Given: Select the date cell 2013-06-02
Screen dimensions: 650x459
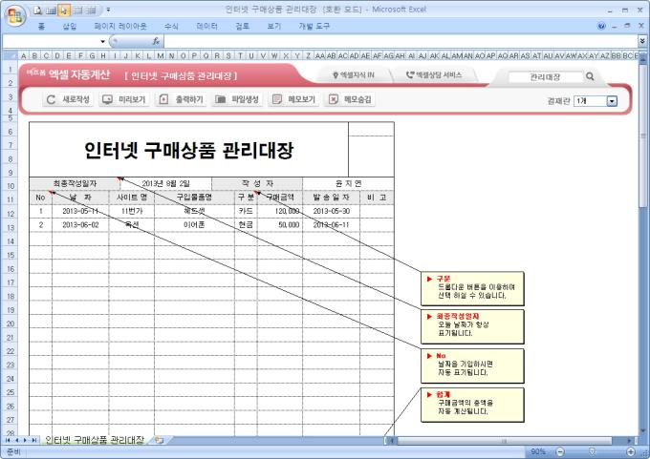Looking at the screenshot, I should tap(80, 225).
